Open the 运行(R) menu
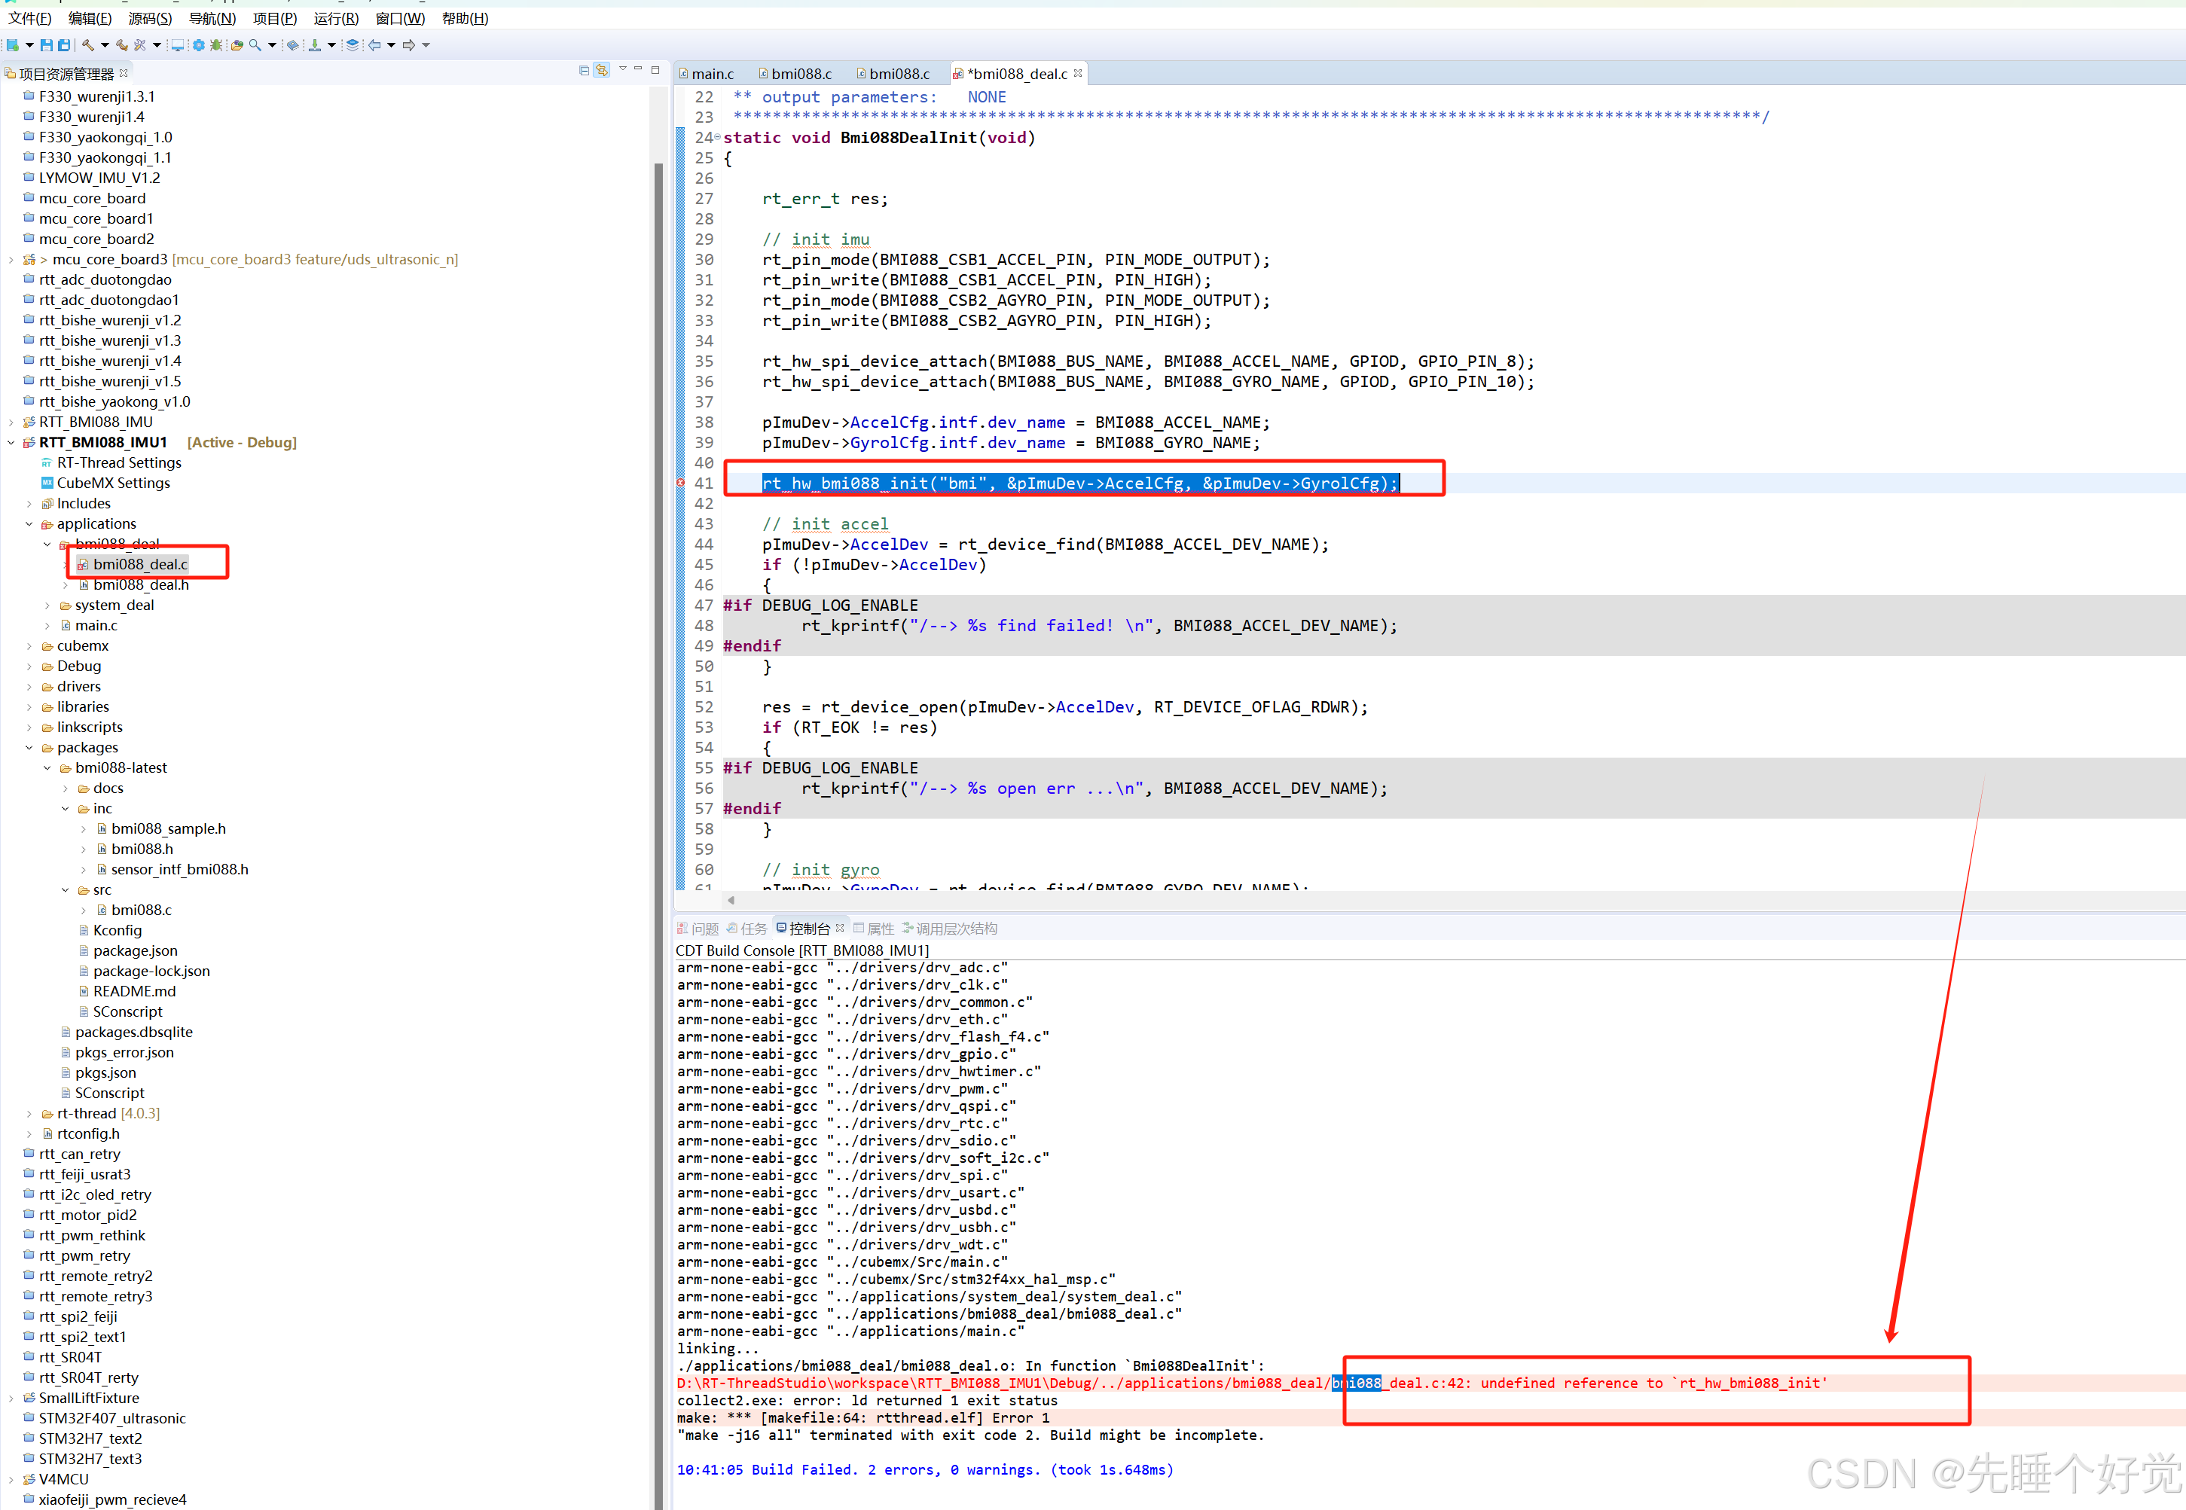The height and width of the screenshot is (1510, 2186). (x=336, y=18)
